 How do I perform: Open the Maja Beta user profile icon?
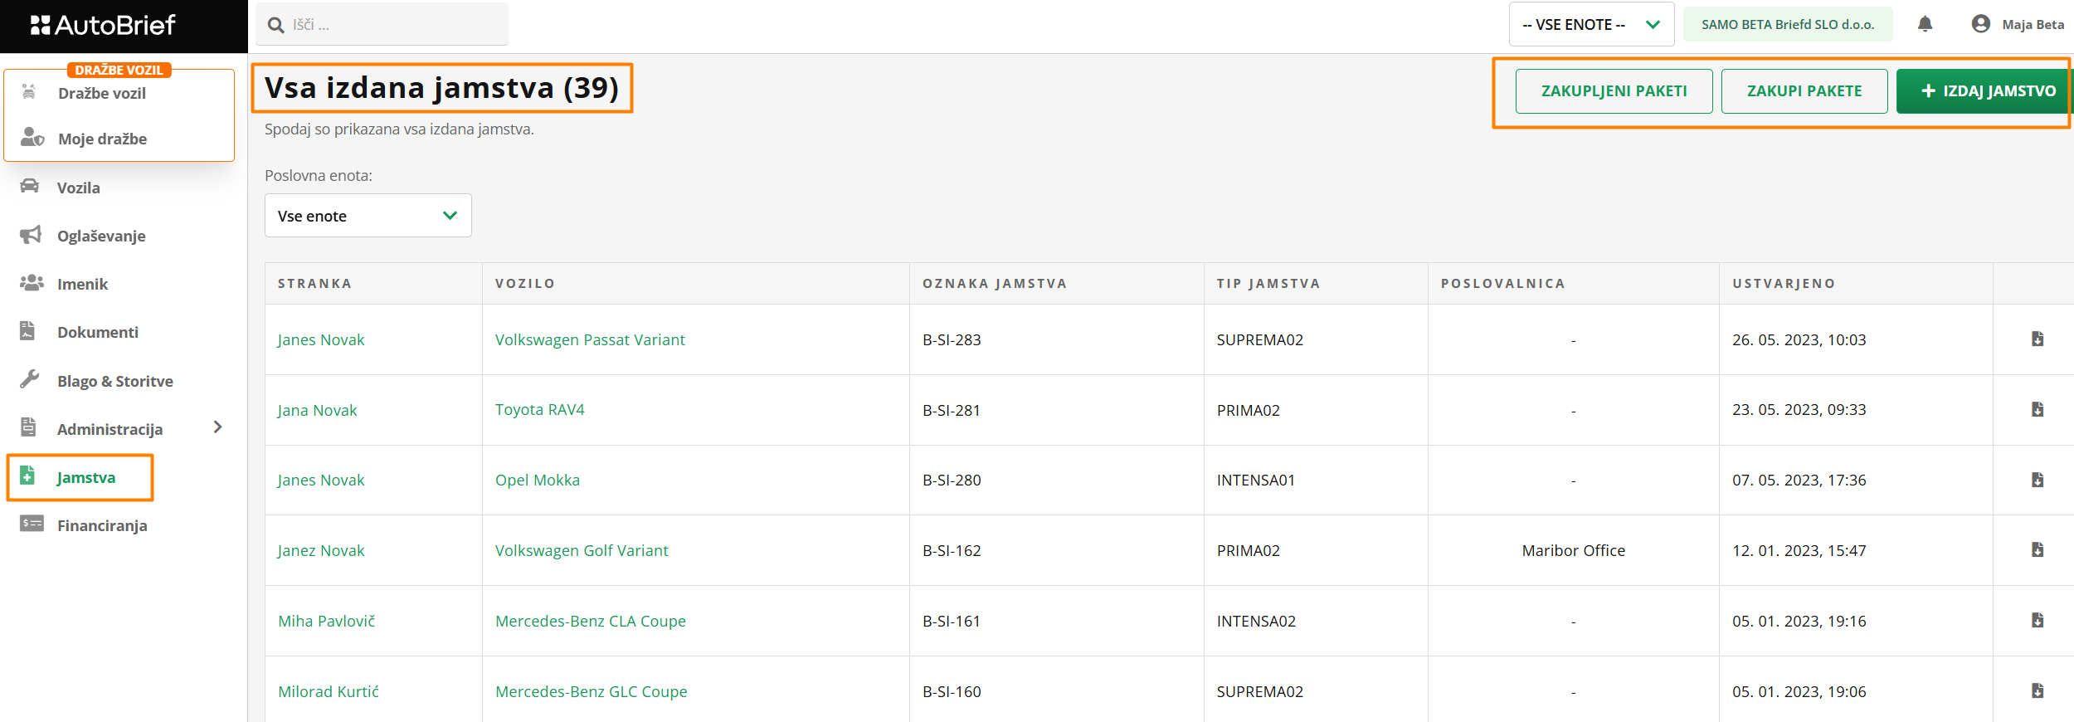1980,24
